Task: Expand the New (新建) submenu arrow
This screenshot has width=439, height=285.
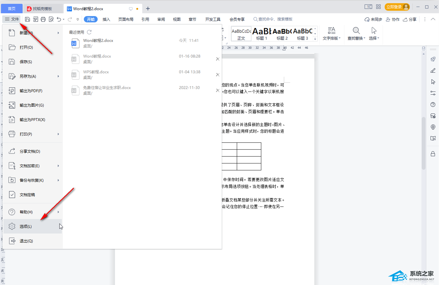Action: pyautogui.click(x=58, y=33)
